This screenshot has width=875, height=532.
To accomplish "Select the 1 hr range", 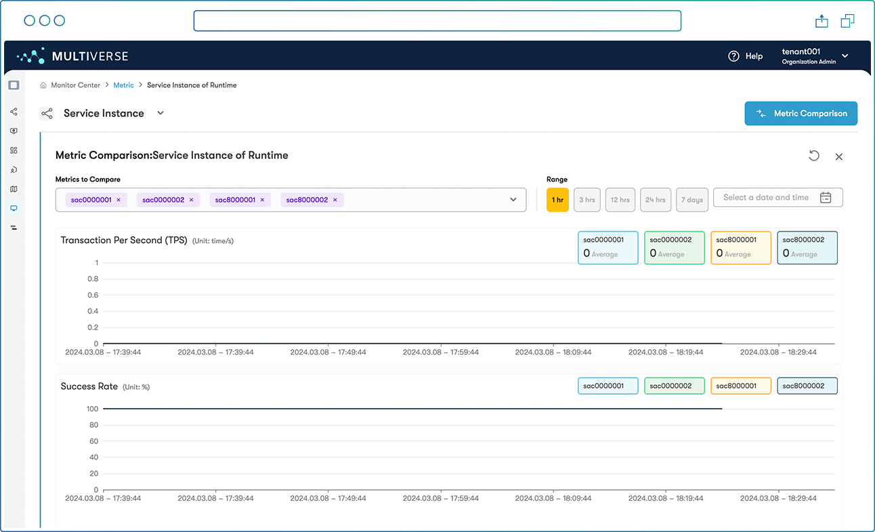I will click(x=557, y=200).
